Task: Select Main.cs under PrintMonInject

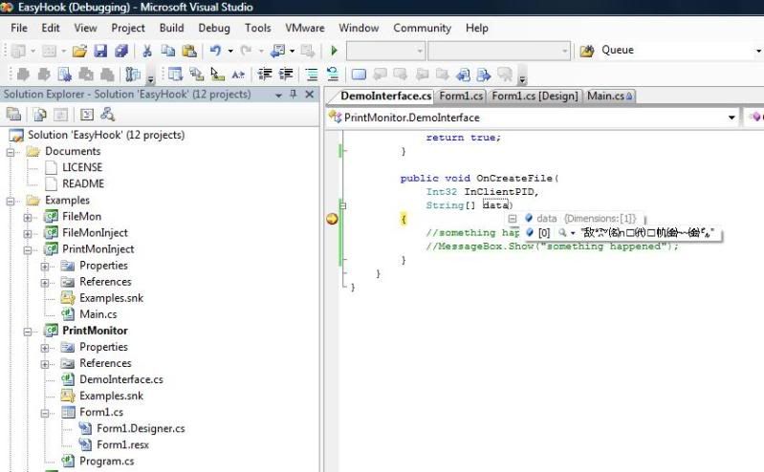Action: (x=98, y=314)
